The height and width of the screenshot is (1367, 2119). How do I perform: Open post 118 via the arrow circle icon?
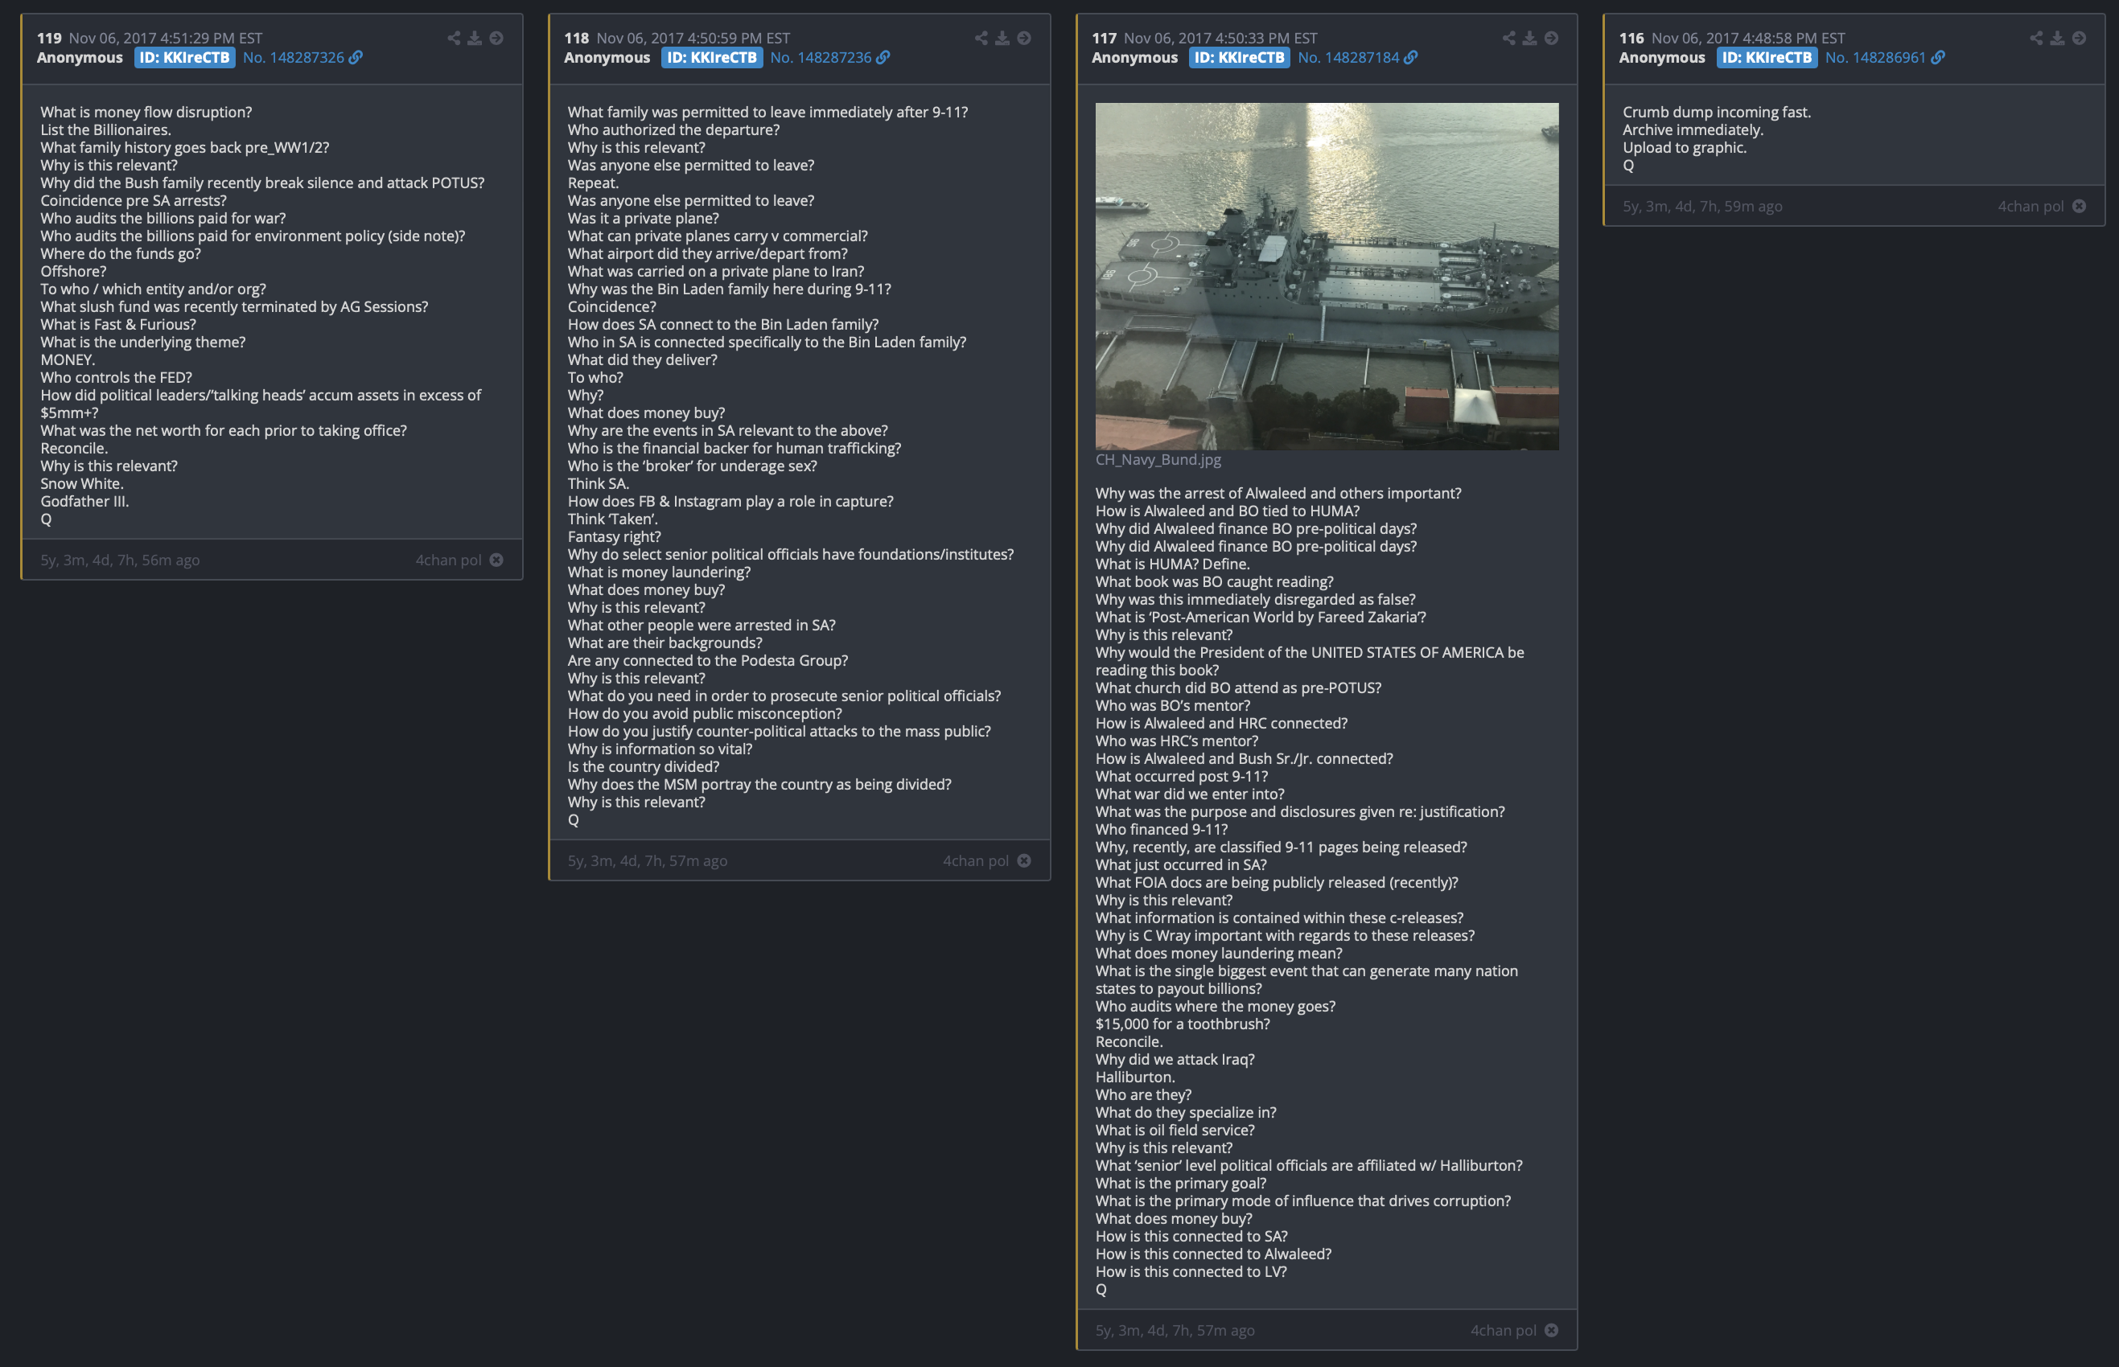1024,38
